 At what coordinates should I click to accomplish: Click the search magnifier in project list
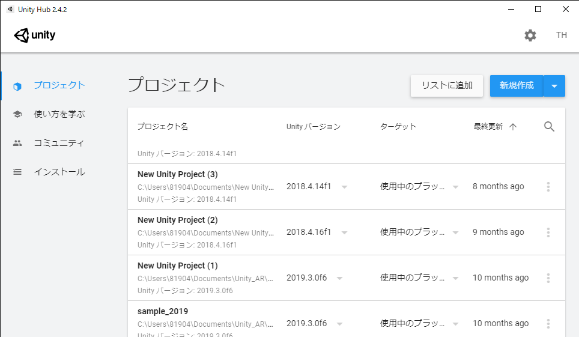549,127
